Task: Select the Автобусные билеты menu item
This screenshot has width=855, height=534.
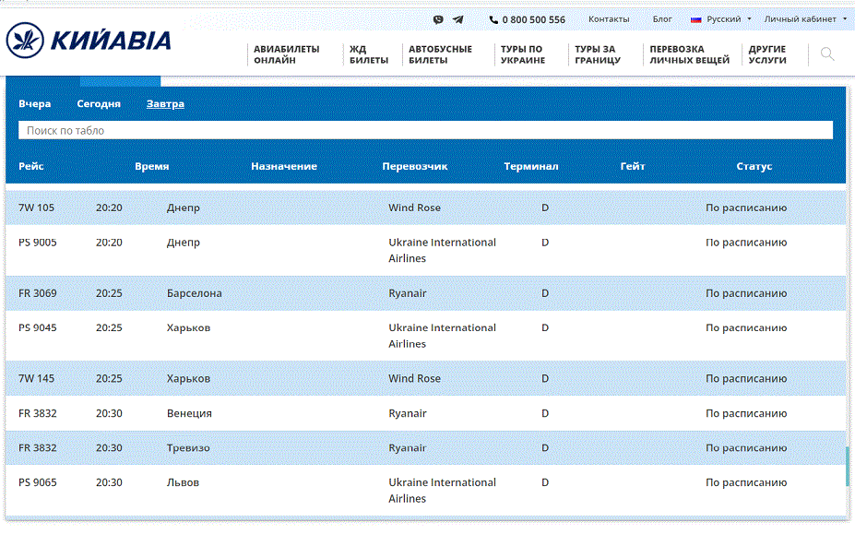Action: pyautogui.click(x=440, y=54)
